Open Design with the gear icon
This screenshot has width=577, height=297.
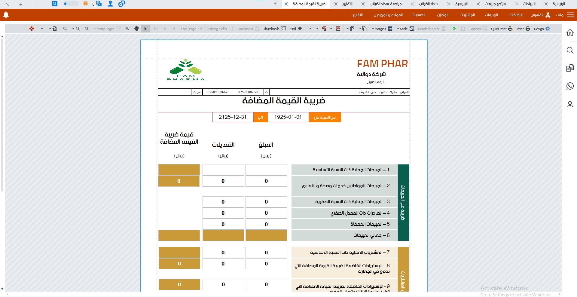click(x=542, y=29)
